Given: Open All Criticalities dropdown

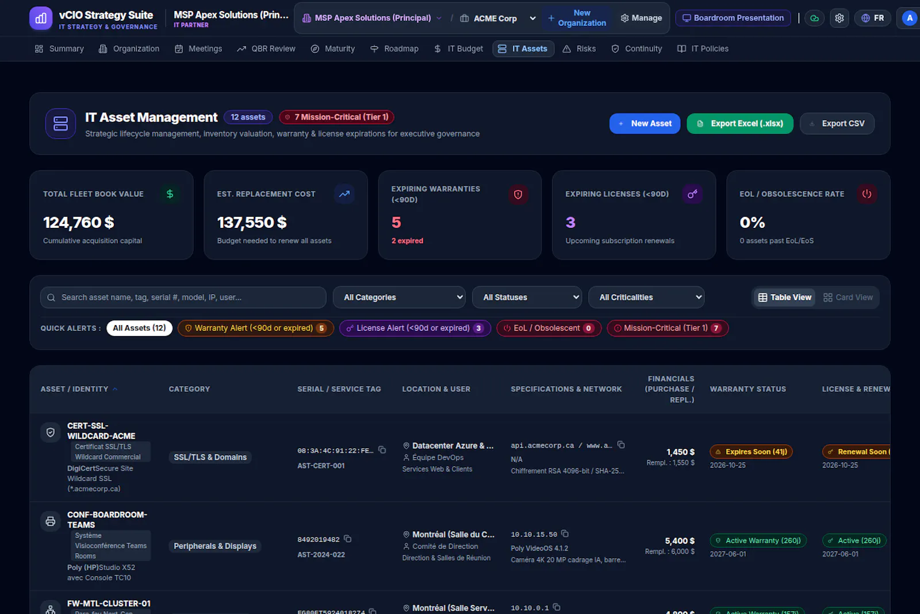Looking at the screenshot, I should [646, 298].
